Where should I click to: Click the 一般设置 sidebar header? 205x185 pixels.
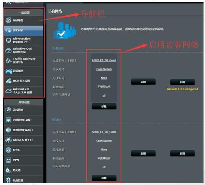pos(24,13)
